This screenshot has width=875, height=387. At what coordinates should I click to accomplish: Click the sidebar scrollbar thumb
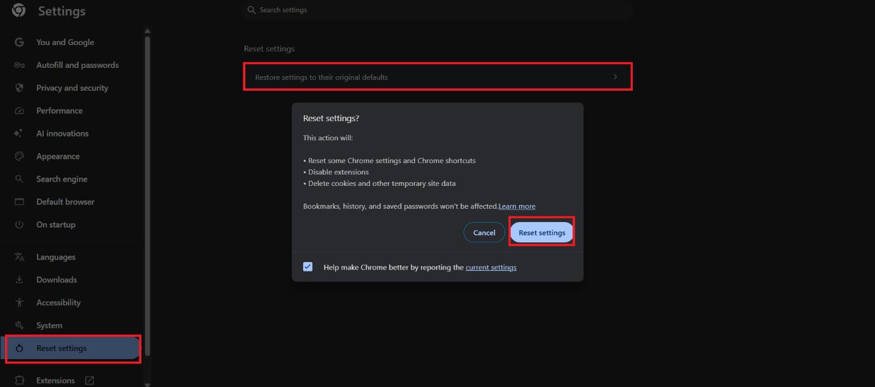click(147, 195)
